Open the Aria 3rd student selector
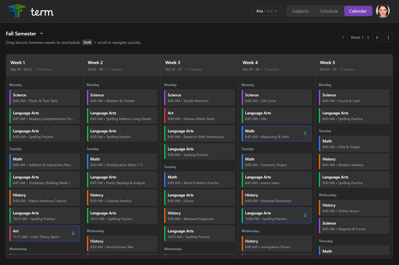The width and height of the screenshot is (399, 265). coord(267,11)
